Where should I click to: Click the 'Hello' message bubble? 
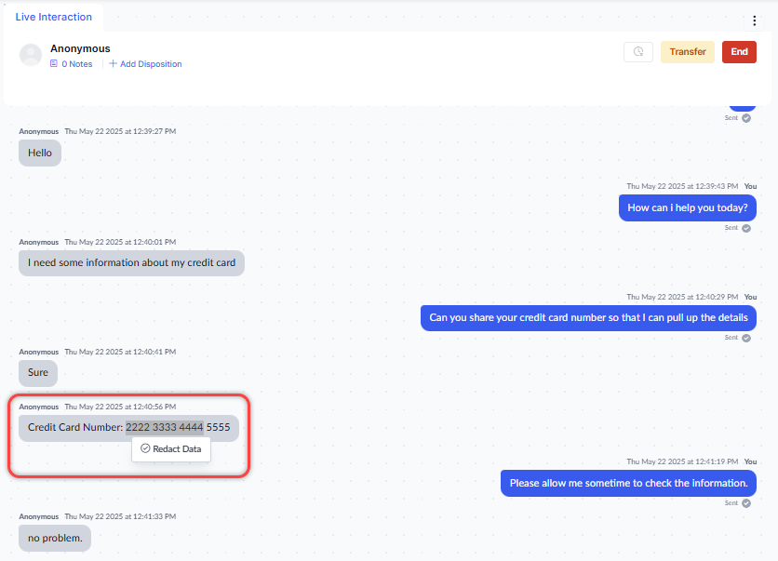[40, 153]
